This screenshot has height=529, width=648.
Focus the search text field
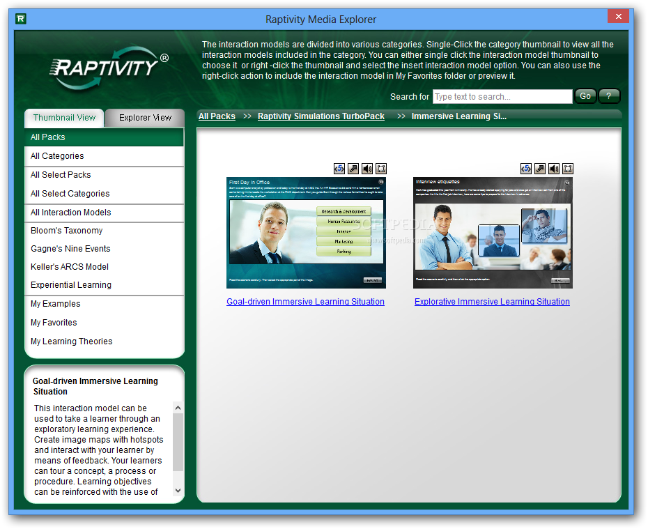(502, 97)
